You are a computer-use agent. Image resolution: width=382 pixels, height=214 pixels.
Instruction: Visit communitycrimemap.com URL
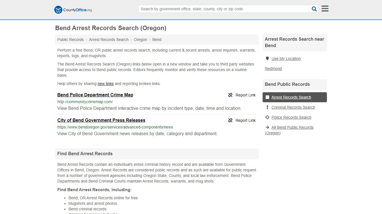point(85,102)
